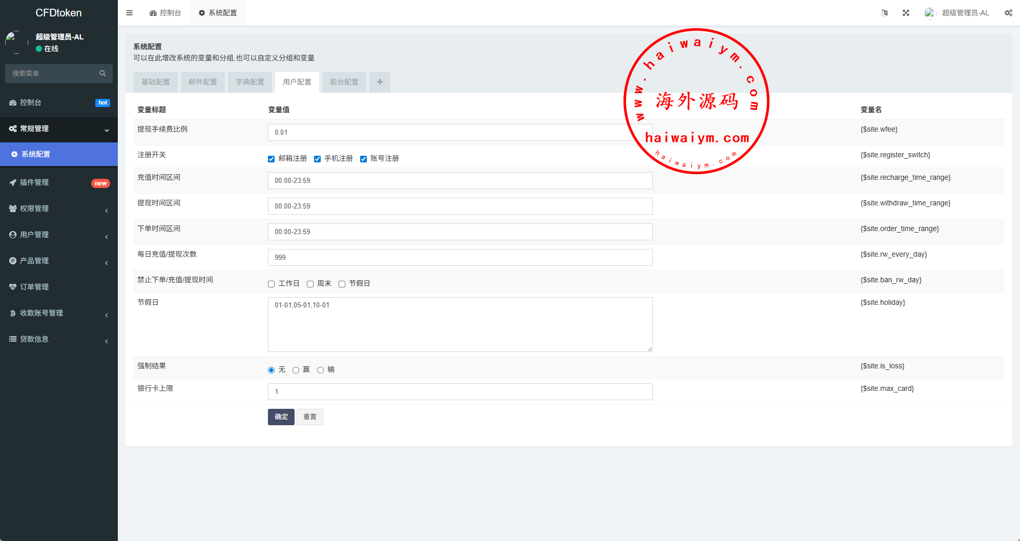Click the hamburger menu toggle icon
1020x541 pixels.
130,13
